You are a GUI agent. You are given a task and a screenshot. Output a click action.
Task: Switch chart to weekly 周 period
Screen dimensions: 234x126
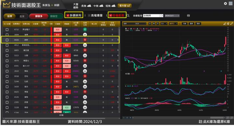pyautogui.click(x=154, y=24)
